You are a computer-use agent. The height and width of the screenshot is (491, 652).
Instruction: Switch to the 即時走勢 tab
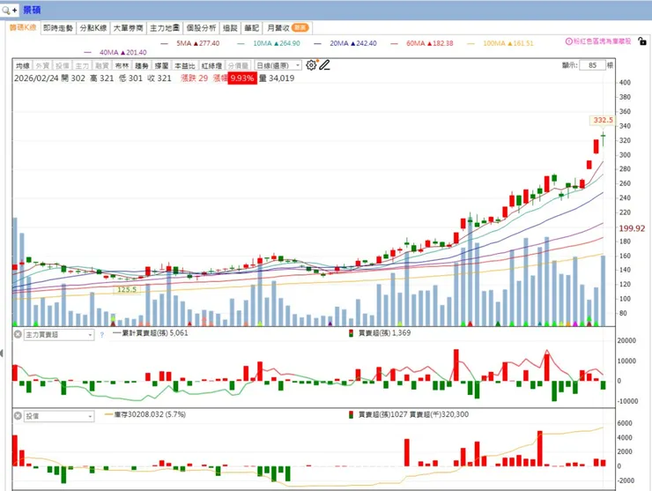[58, 28]
